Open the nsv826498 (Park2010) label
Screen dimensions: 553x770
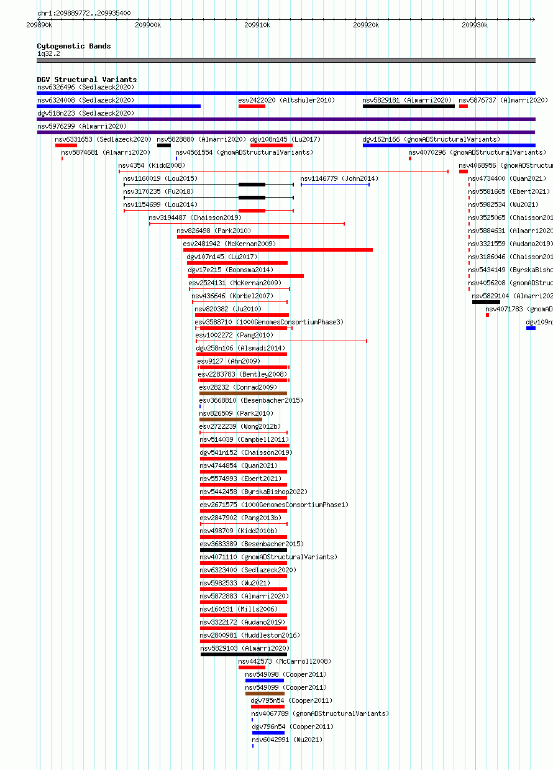(214, 231)
